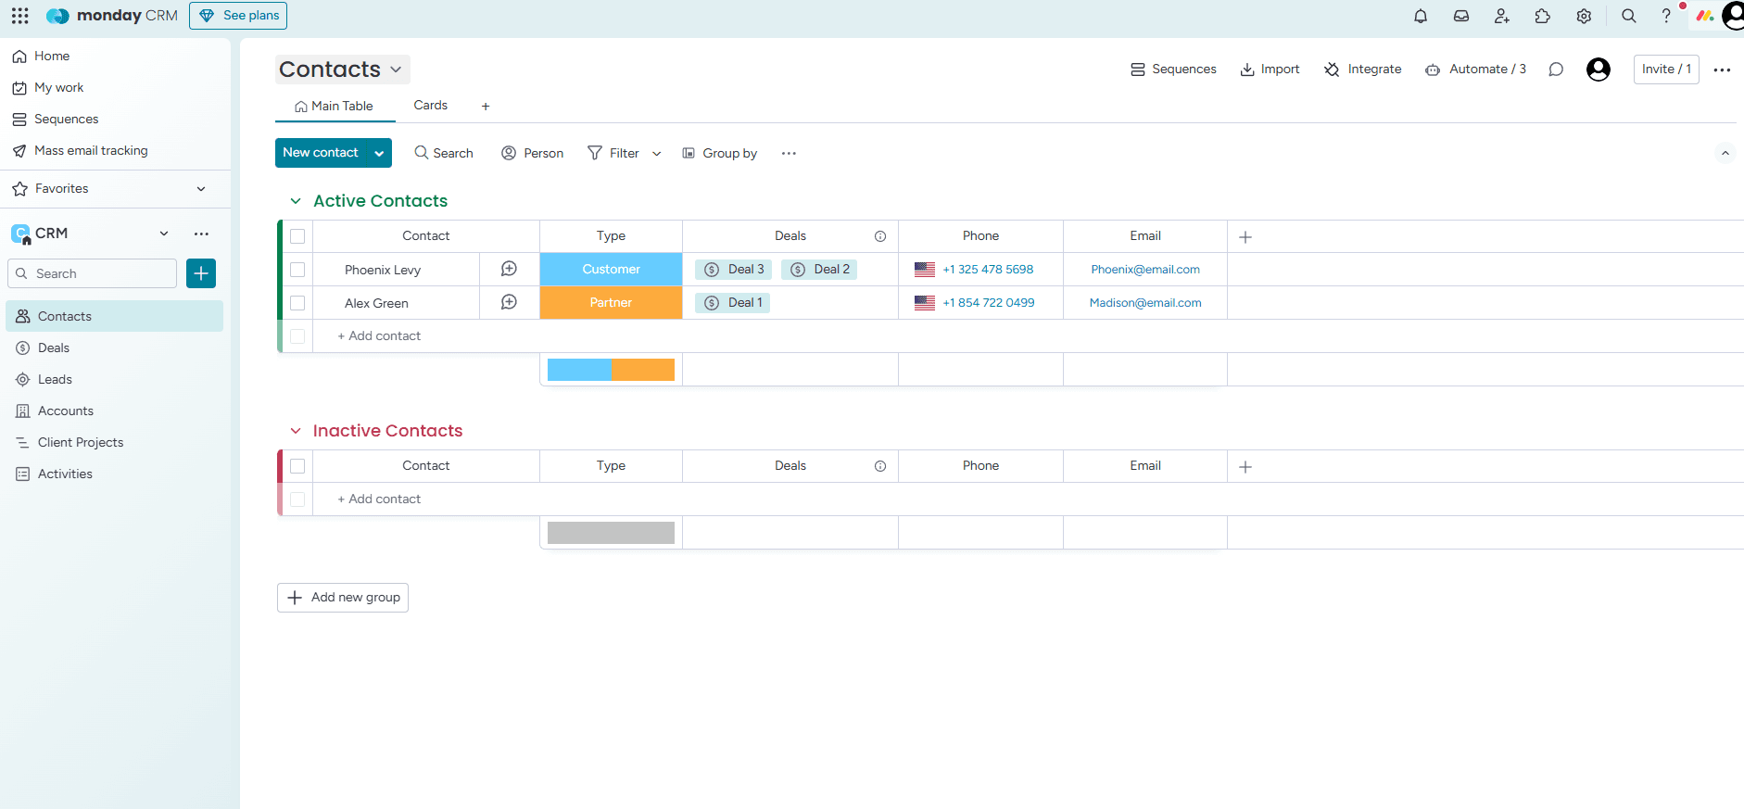Image resolution: width=1744 pixels, height=809 pixels.
Task: Open updates for Alex Green
Action: pyautogui.click(x=509, y=302)
